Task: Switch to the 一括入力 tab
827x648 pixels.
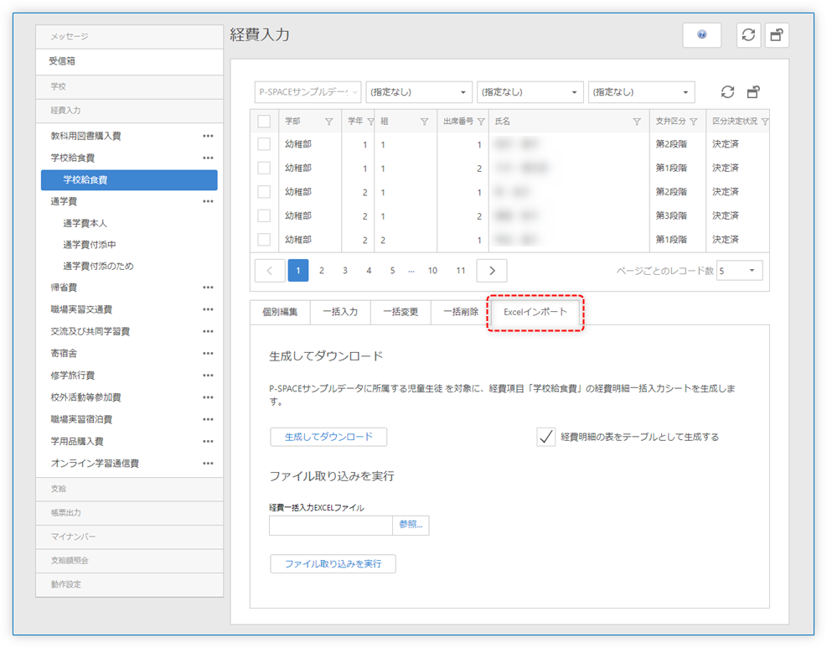Action: point(340,312)
